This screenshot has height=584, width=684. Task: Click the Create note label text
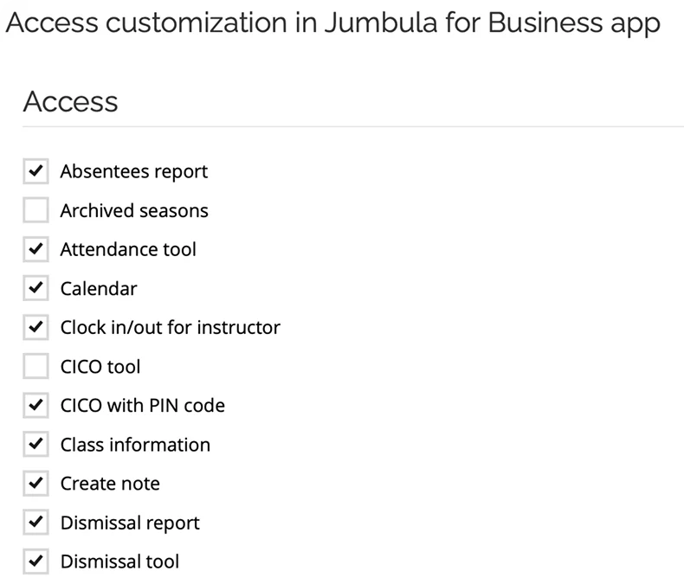click(x=110, y=484)
